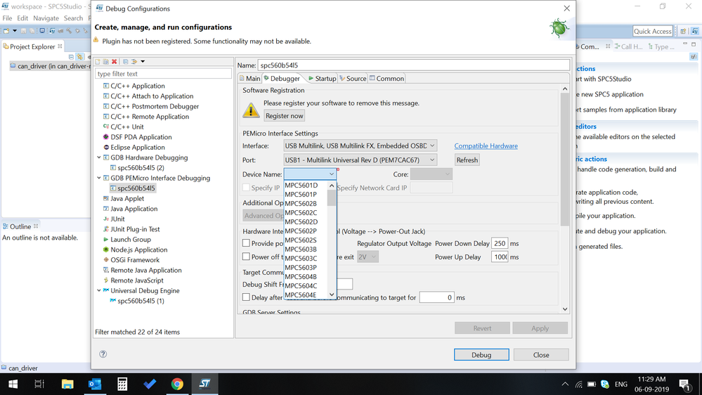The height and width of the screenshot is (395, 702).
Task: Click the Device Name combo box arrow
Action: (x=331, y=174)
